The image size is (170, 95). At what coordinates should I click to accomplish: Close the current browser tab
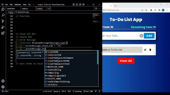click(111, 6)
